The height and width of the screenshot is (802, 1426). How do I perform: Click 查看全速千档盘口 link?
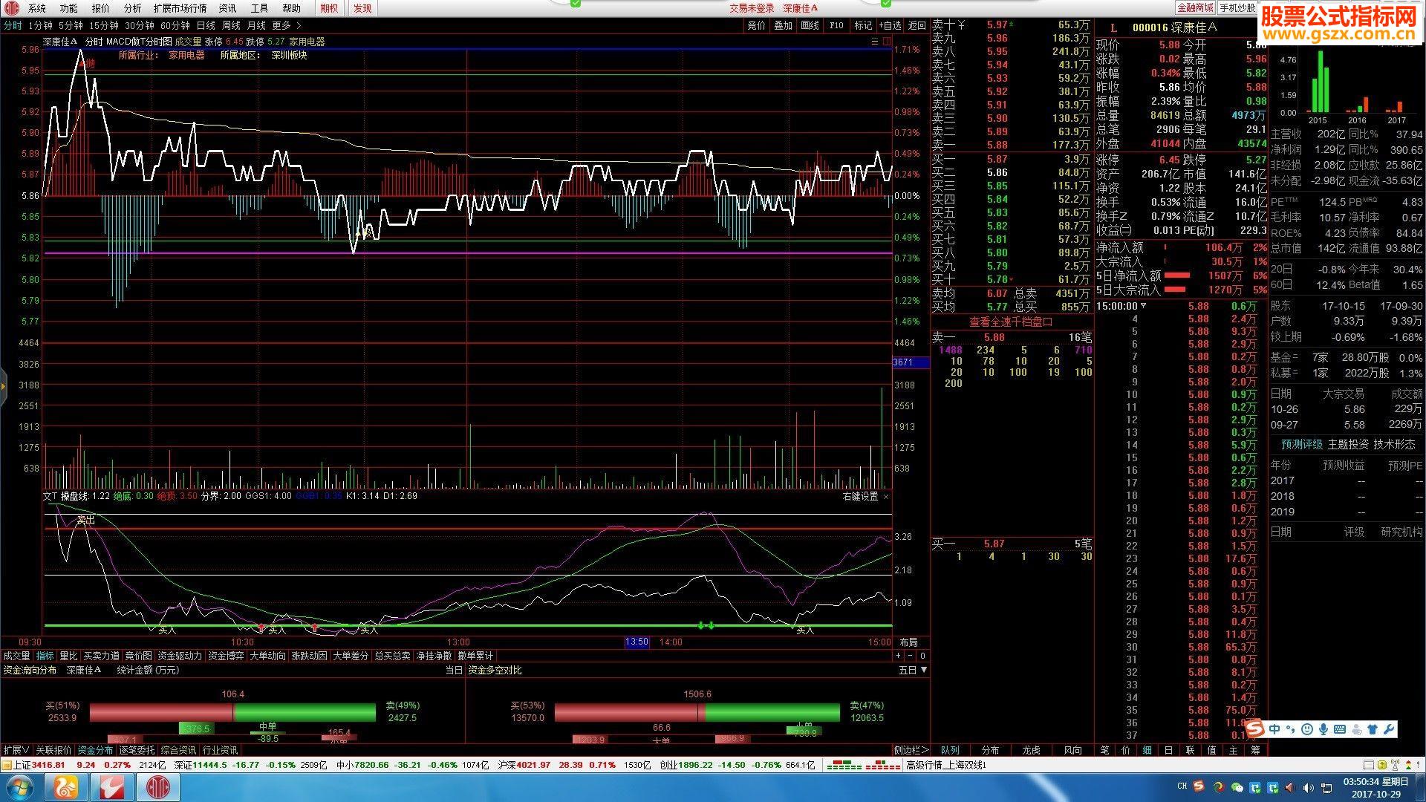(1011, 322)
